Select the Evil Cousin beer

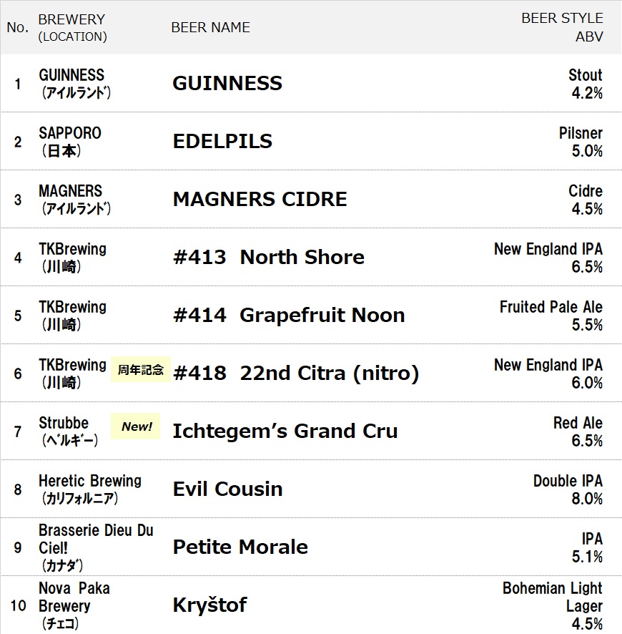227,489
